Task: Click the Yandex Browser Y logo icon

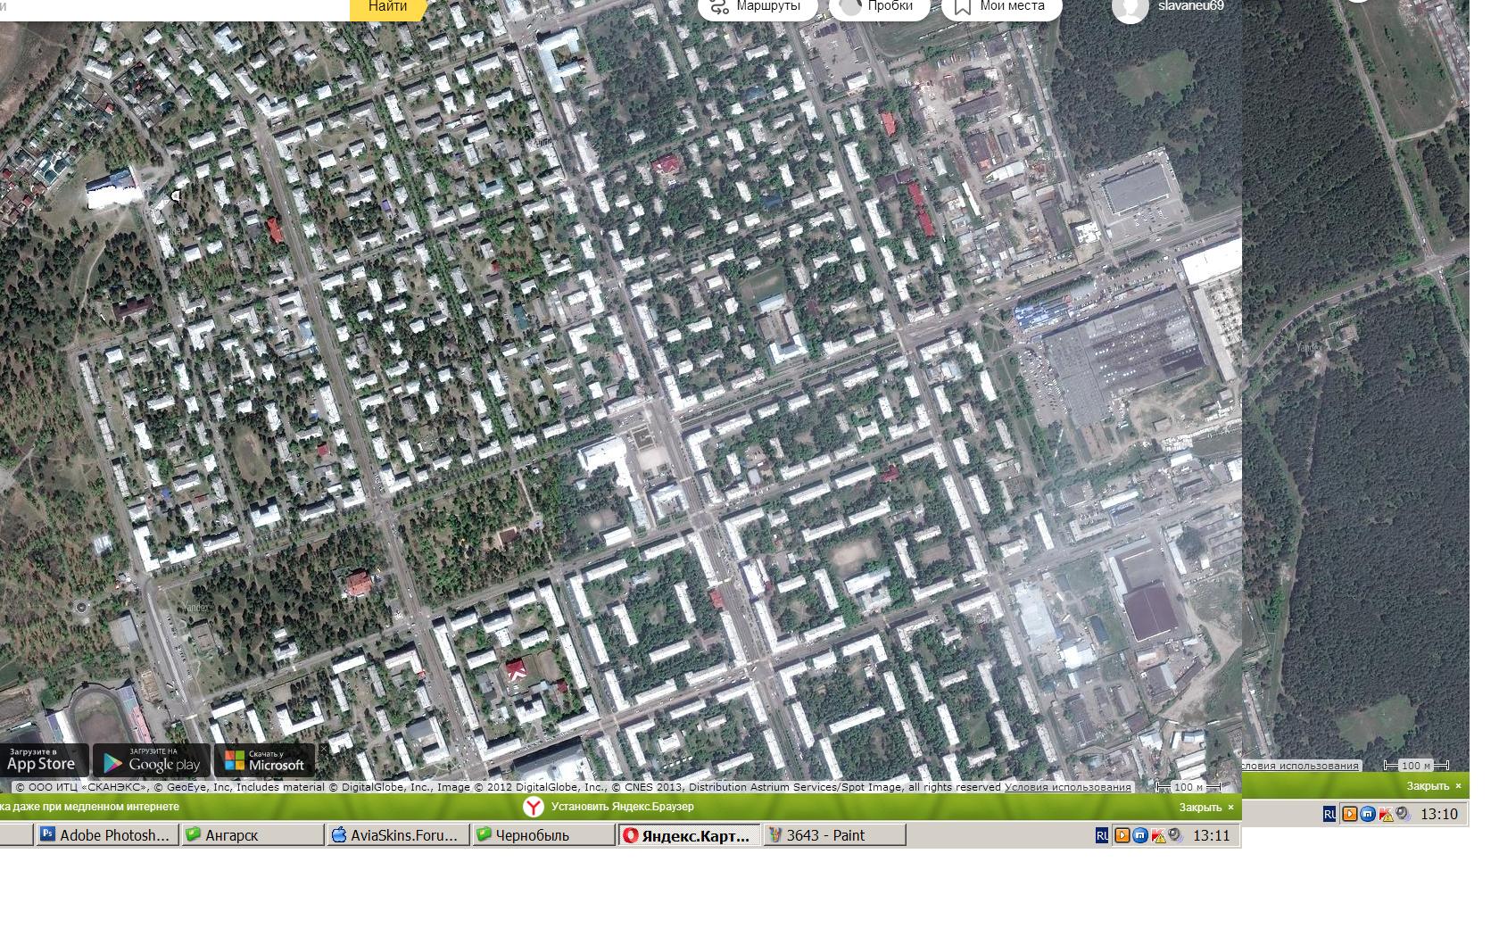Action: tap(534, 807)
